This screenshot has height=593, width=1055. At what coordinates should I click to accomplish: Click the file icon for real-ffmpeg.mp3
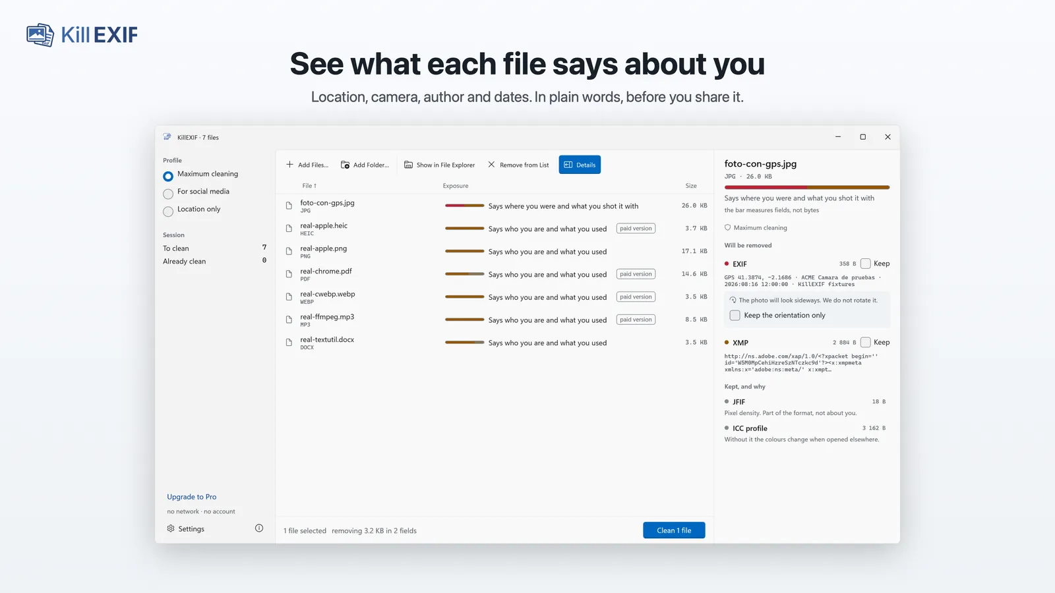(289, 320)
